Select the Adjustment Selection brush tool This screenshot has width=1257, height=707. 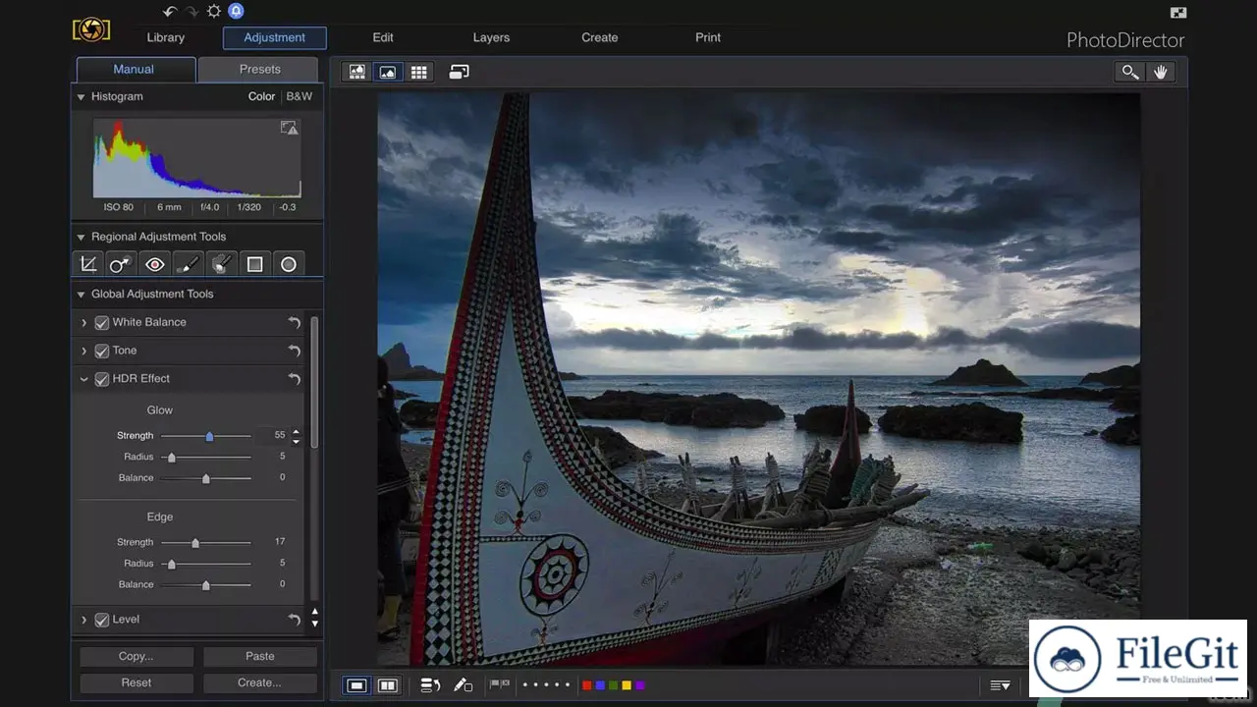(222, 264)
